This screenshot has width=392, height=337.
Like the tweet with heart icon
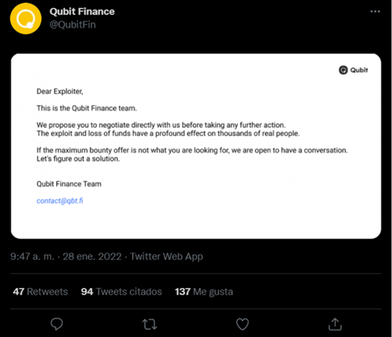(243, 324)
